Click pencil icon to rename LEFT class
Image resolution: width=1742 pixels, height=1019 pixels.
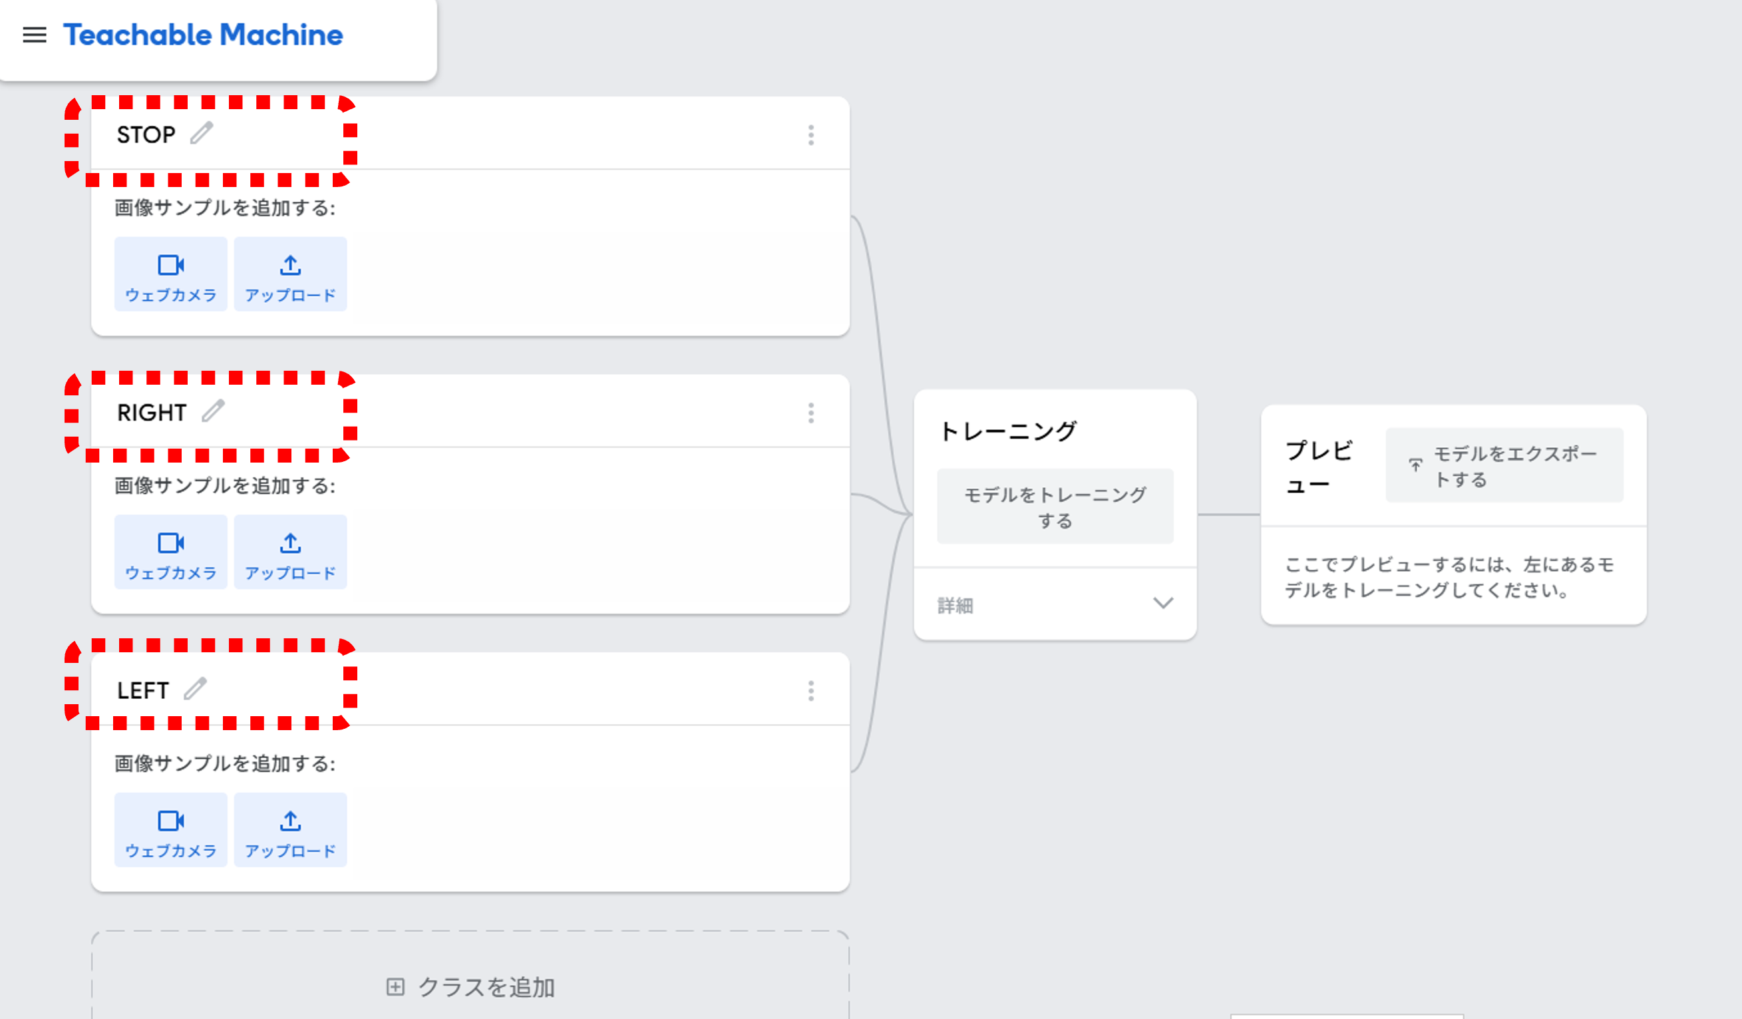point(196,689)
